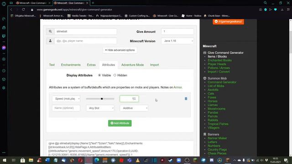Open the Speed attribute type dropdown

(66, 99)
